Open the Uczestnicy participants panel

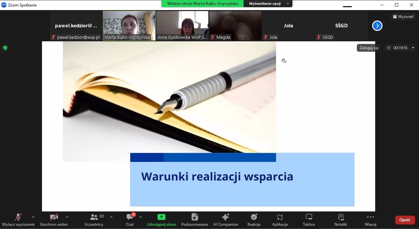(x=94, y=220)
